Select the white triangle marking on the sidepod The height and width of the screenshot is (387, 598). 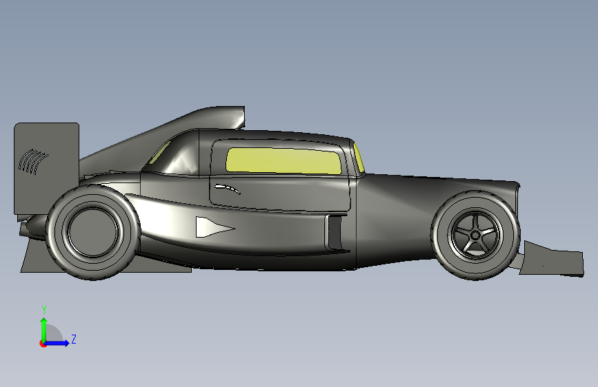(215, 227)
